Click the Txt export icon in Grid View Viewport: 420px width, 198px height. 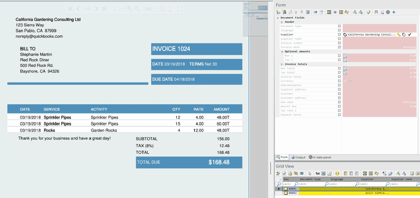(x=317, y=174)
